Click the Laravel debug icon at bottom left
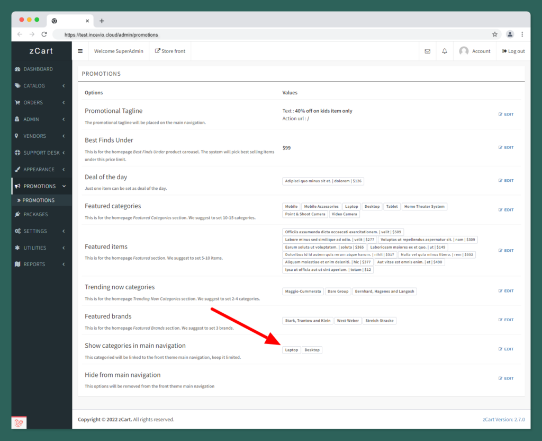 (x=19, y=422)
